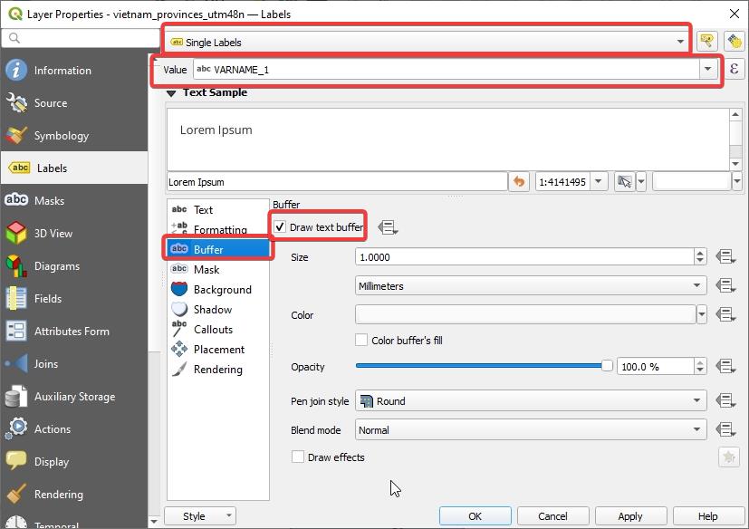Click the buffer Color swatch

click(x=525, y=315)
